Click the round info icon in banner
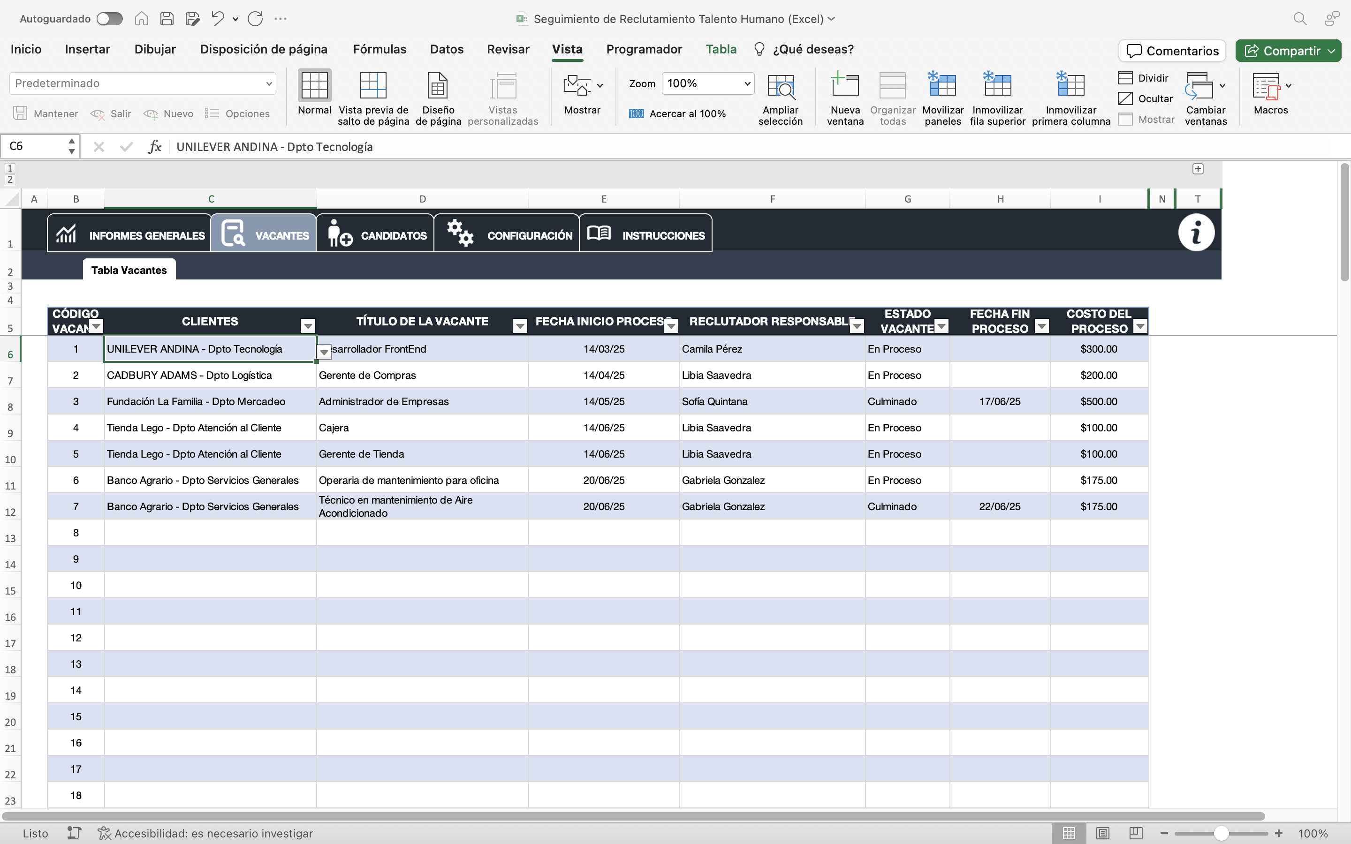1351x844 pixels. (x=1196, y=233)
